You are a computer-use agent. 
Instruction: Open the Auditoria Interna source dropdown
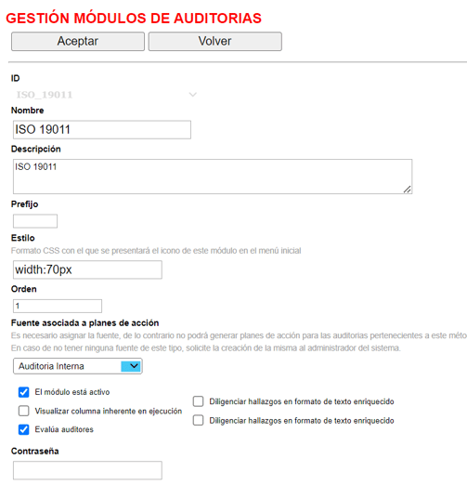pos(78,366)
